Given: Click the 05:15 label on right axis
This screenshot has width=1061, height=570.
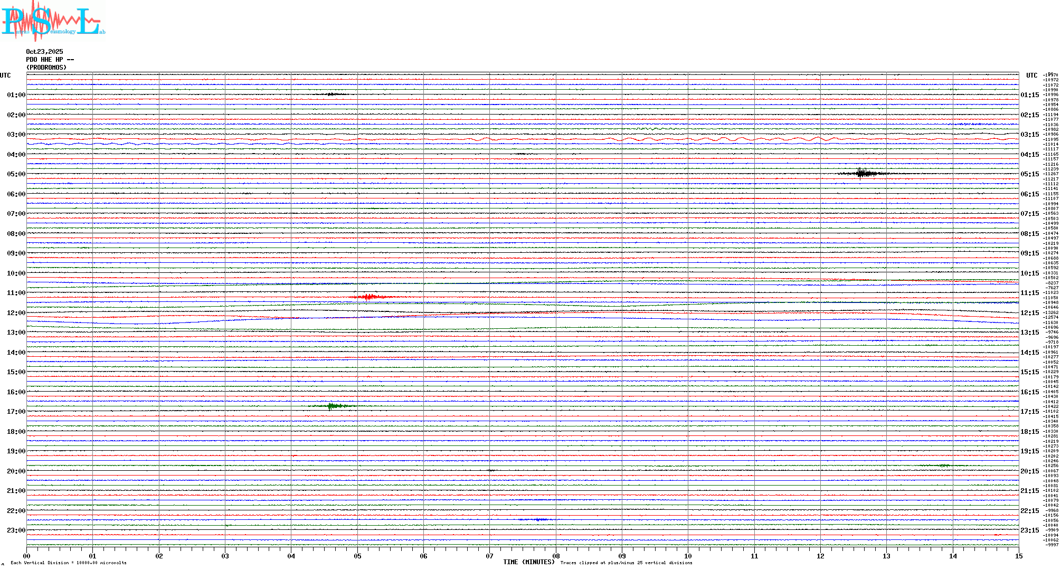Looking at the screenshot, I should (1029, 174).
